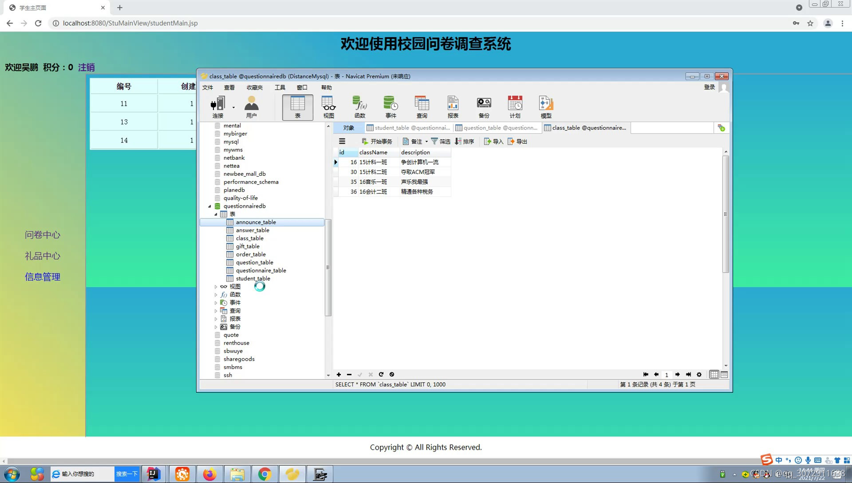Screen dimensions: 852x483
Task: Open the 计划 schedule tool icon
Action: pos(515,107)
